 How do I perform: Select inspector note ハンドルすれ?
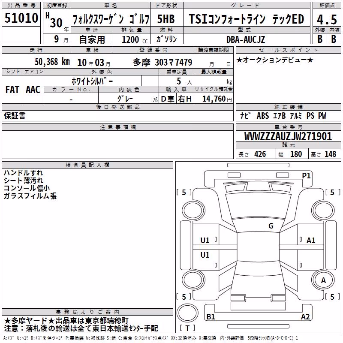point(23,173)
